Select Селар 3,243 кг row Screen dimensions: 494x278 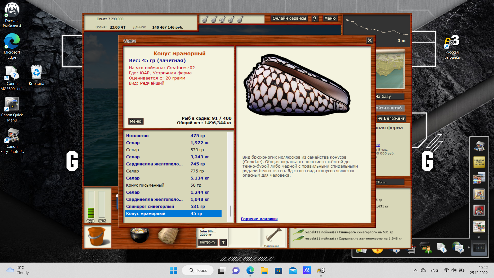(x=173, y=157)
